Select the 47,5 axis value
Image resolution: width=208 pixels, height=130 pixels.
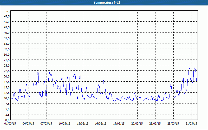[x=7, y=16]
